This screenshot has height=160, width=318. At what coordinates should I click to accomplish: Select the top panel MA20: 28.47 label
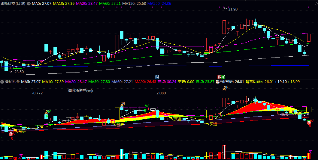click(86, 4)
